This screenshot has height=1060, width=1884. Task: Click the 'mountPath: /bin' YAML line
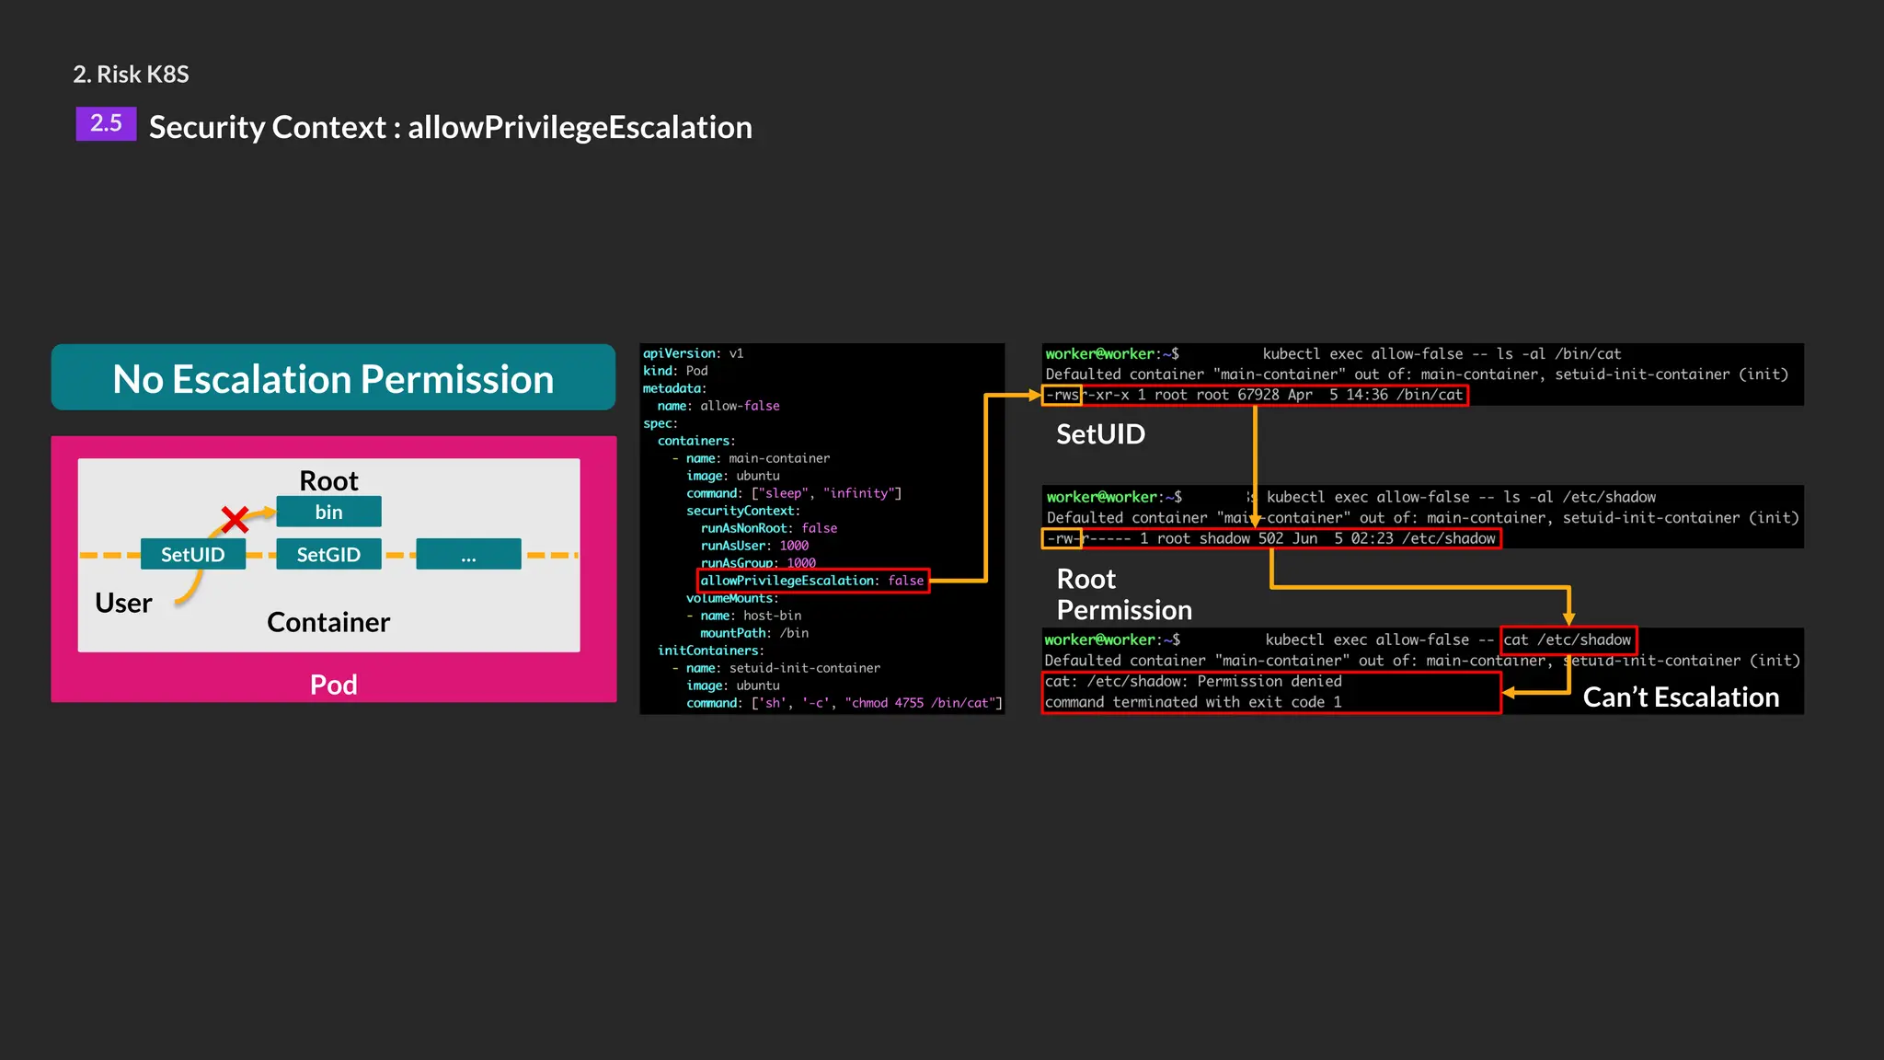pos(754,633)
